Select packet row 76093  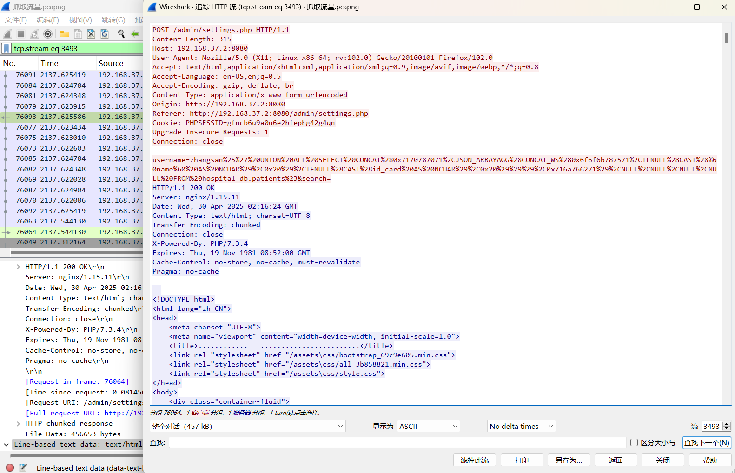pyautogui.click(x=72, y=117)
